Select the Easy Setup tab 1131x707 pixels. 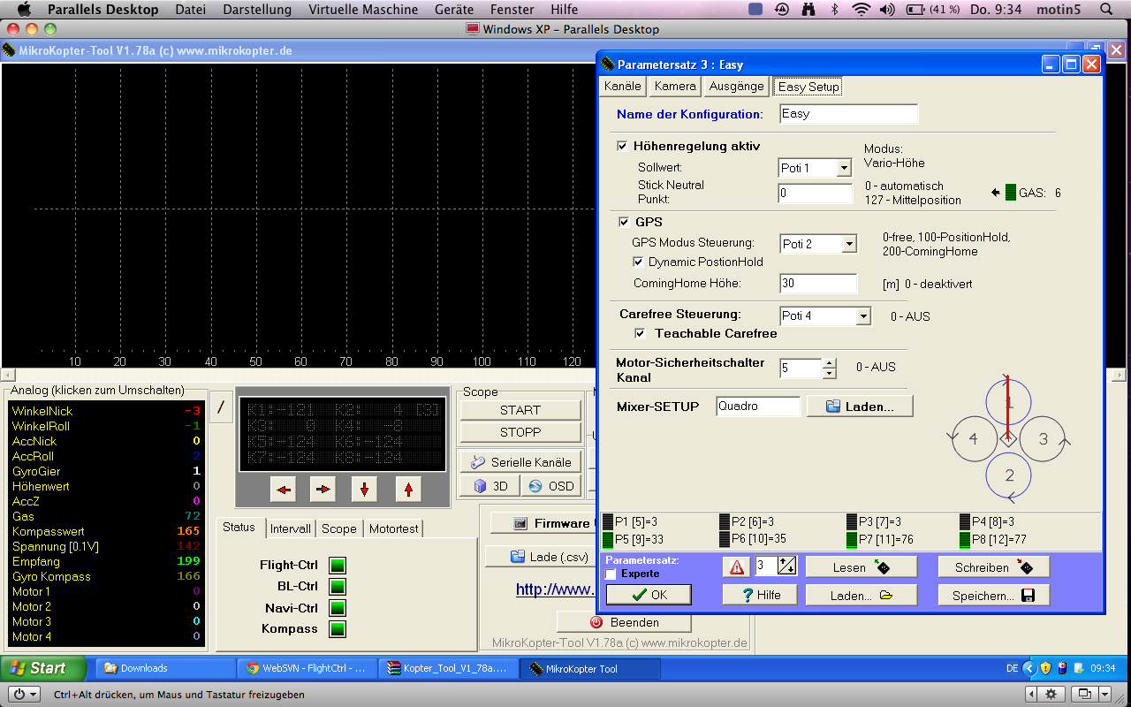pos(808,87)
